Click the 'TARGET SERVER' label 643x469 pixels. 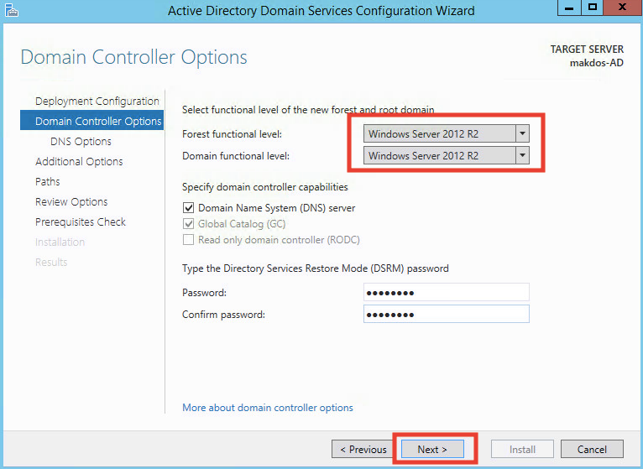[x=587, y=50]
